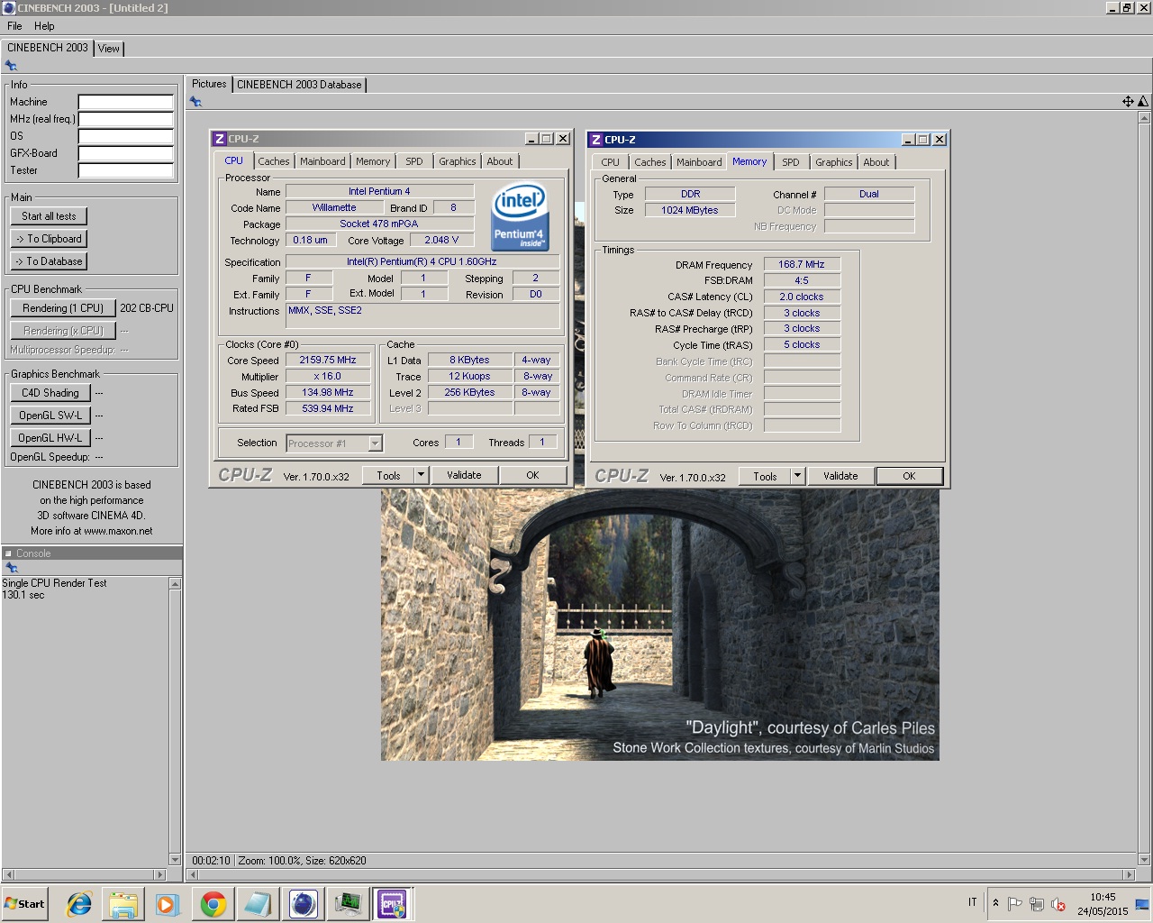Viewport: 1153px width, 923px height.
Task: Click the picture viewer horizontal scrollbar right arrow
Action: 1129,874
